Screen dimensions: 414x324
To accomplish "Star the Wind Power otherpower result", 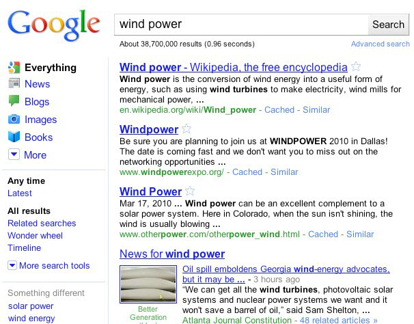I will pos(190,191).
